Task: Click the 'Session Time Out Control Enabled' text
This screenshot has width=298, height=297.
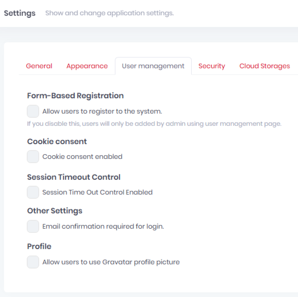Action: point(97,192)
